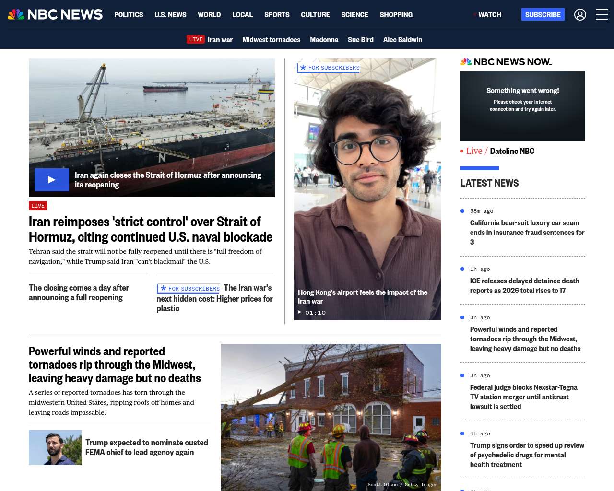Click For Subscribers badge beside Iran war's cost
614x491 pixels.
click(189, 289)
